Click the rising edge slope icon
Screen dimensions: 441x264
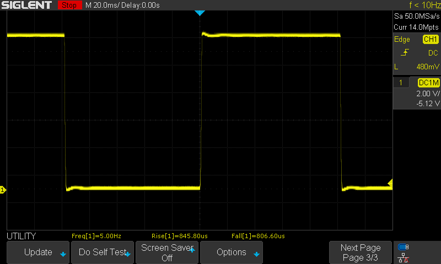[405, 52]
